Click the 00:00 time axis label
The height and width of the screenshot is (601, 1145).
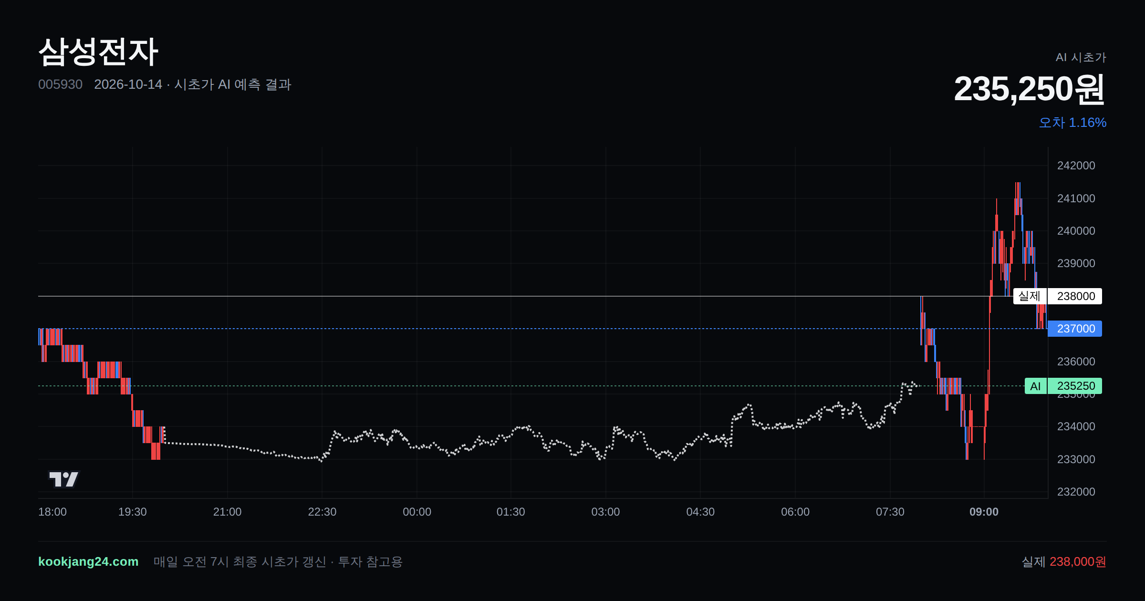pos(417,512)
